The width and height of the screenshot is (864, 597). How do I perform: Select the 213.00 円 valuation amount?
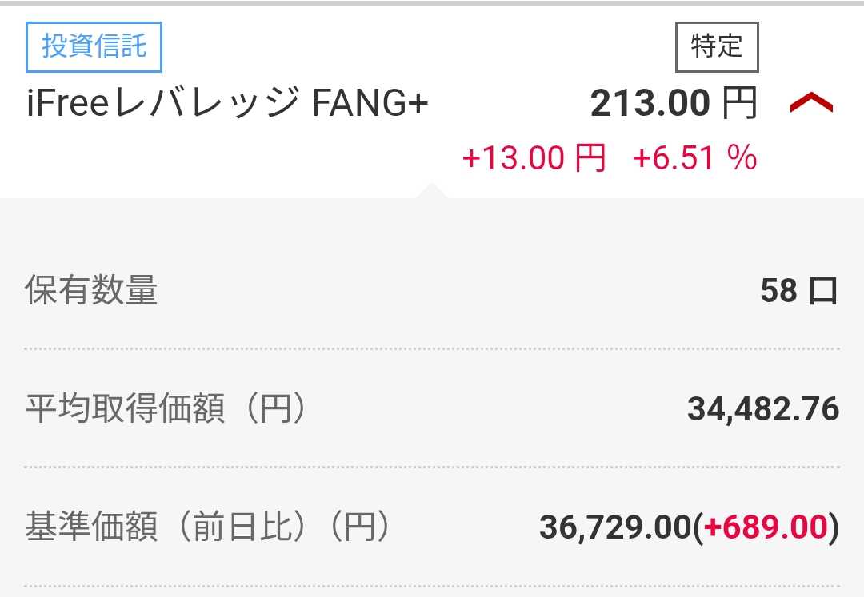pos(674,104)
